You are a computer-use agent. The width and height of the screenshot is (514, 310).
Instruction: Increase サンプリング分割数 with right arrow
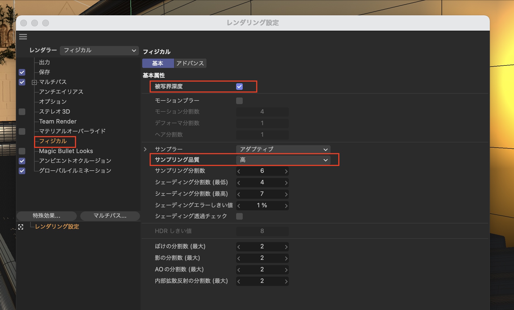(x=286, y=171)
